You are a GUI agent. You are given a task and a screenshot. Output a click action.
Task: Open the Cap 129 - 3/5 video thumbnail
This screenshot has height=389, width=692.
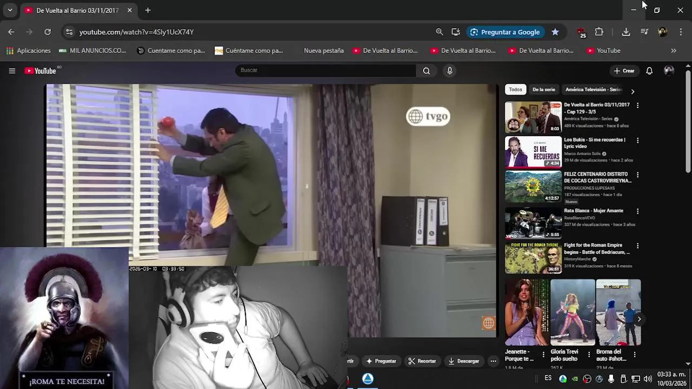tap(533, 117)
